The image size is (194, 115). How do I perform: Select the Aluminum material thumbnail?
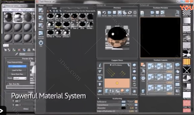pyautogui.click(x=51, y=17)
